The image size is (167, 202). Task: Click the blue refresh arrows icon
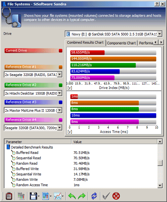coord(94,196)
